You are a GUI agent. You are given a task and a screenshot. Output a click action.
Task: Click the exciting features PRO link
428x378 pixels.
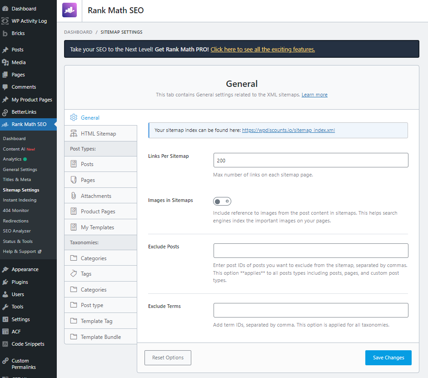pos(263,49)
